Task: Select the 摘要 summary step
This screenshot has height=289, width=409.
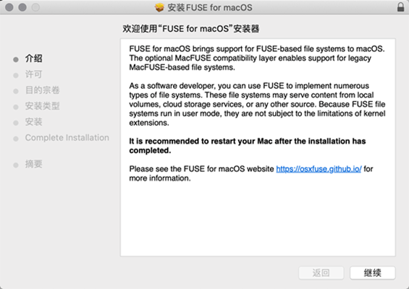Action: click(x=33, y=164)
